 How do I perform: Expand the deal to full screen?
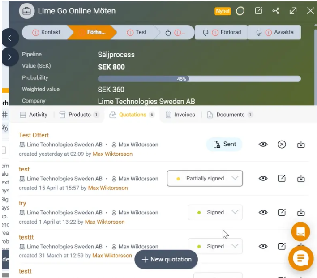293,11
